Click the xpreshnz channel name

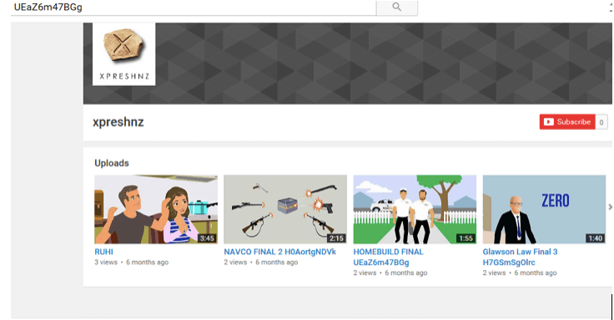118,122
